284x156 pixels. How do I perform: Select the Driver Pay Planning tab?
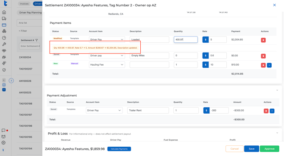click(x=30, y=12)
